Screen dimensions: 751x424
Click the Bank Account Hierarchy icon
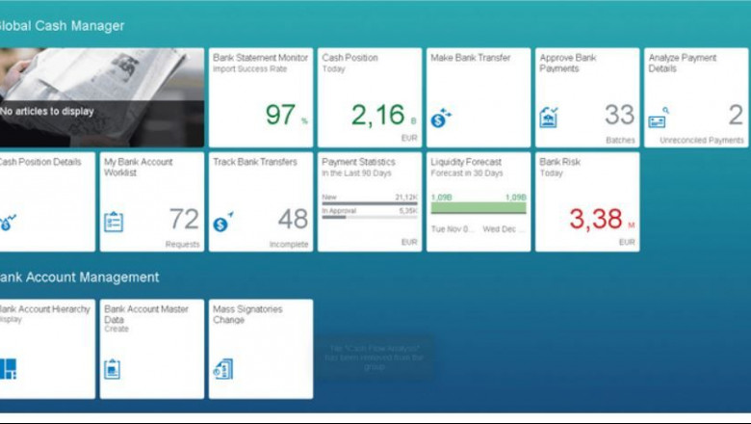click(8, 368)
